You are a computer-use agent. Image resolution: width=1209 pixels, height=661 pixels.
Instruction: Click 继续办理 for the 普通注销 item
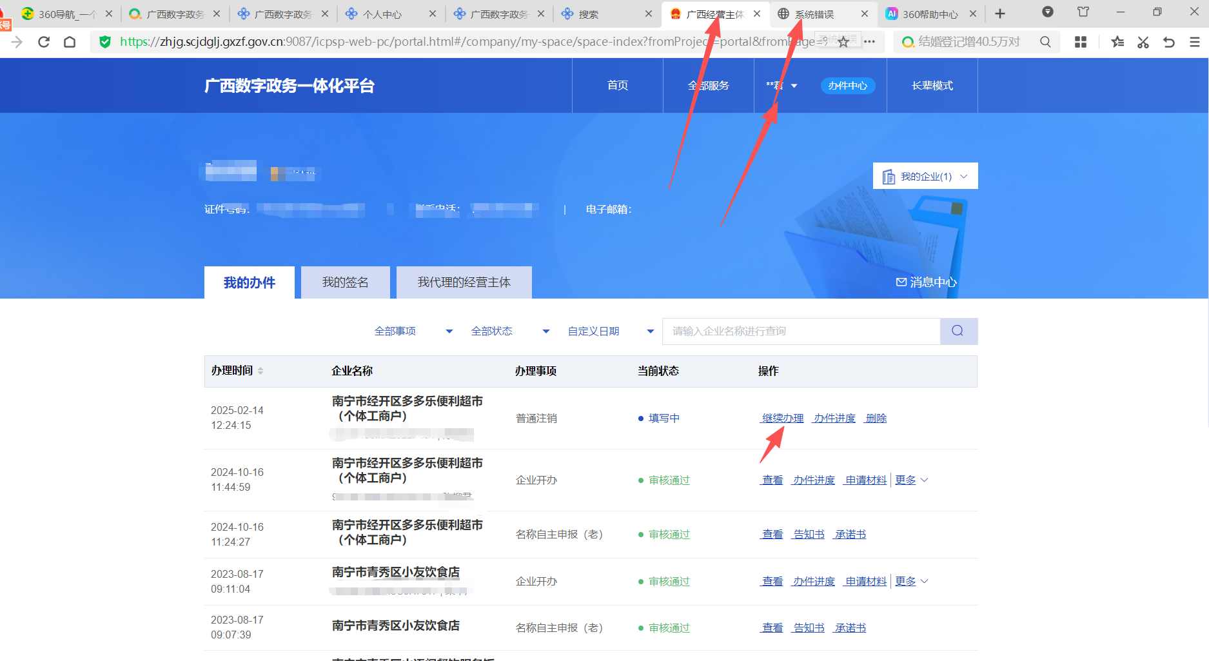point(782,418)
